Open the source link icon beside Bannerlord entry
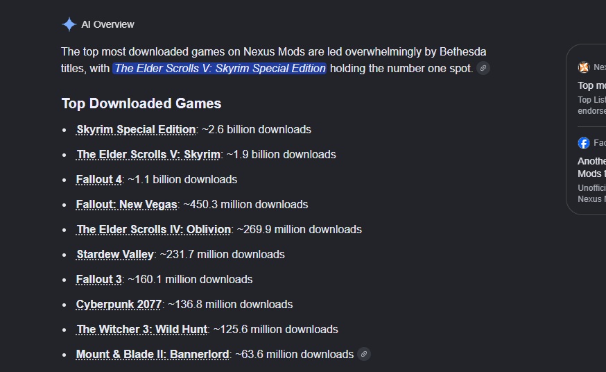 [364, 354]
